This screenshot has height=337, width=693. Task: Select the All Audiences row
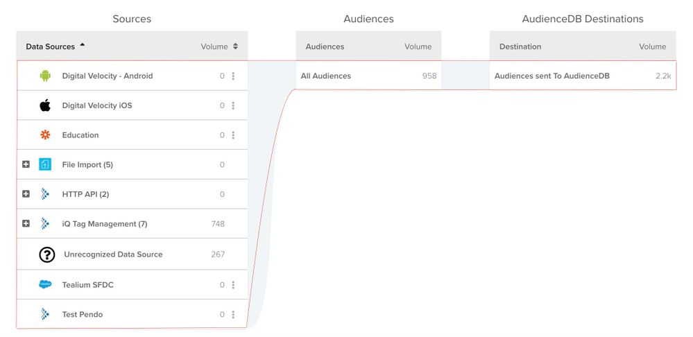(x=368, y=76)
